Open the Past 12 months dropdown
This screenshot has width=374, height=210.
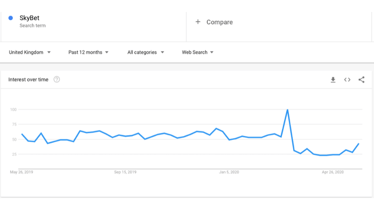click(x=88, y=52)
